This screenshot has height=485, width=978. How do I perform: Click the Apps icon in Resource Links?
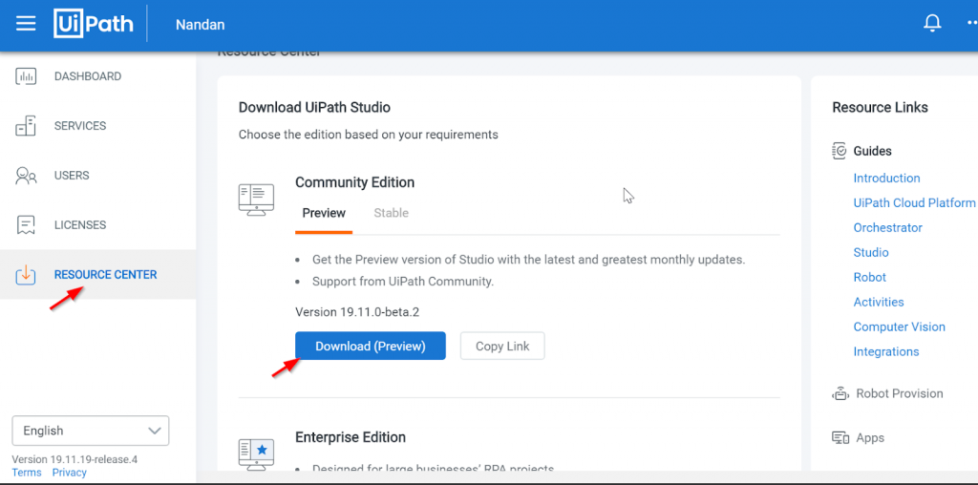[x=840, y=438]
